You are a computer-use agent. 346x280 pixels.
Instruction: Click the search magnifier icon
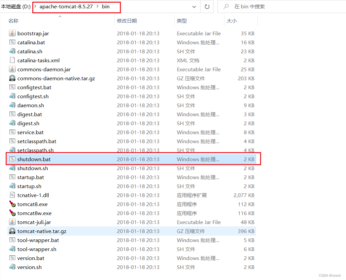click(226, 7)
